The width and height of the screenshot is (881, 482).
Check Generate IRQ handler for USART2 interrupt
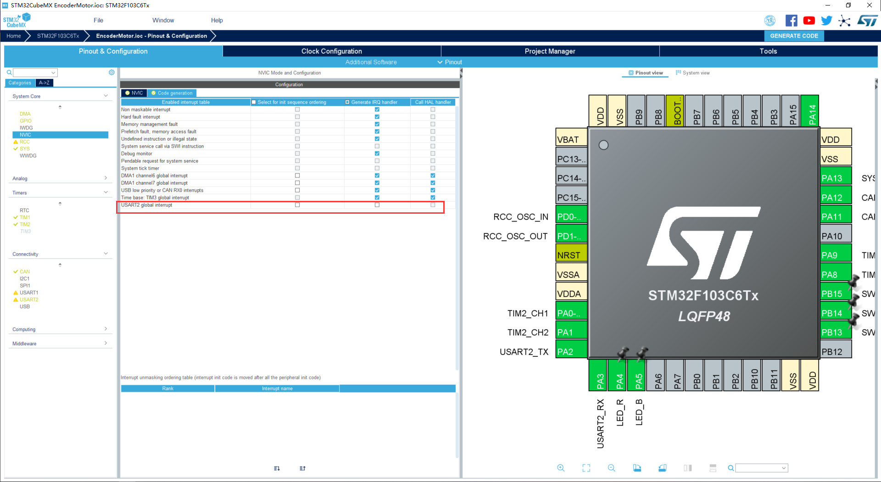(x=377, y=205)
